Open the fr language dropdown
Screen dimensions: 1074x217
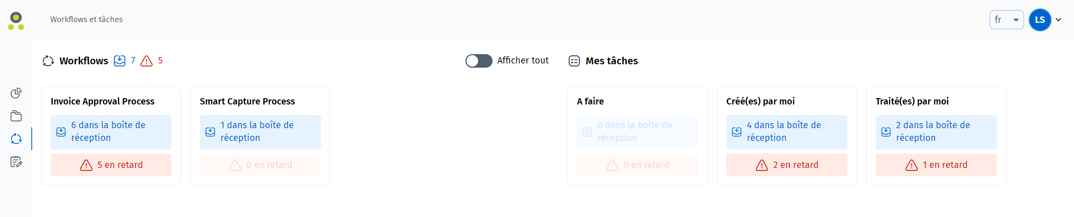pyautogui.click(x=1006, y=20)
